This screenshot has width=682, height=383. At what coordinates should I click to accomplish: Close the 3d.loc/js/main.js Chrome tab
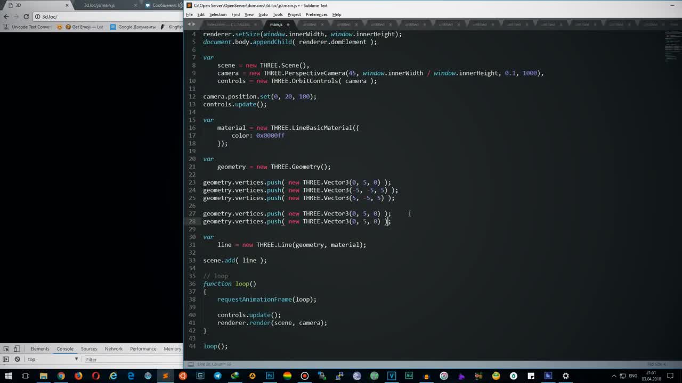pos(135,5)
